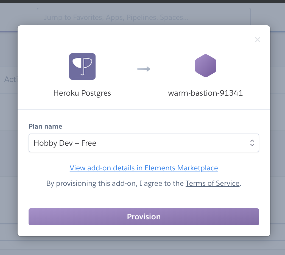Click the dark window bar at top

(x=142, y=1)
